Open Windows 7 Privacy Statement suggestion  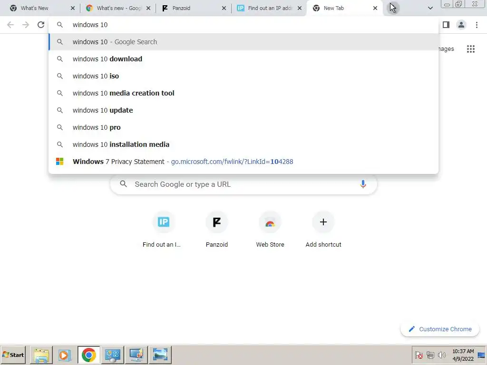click(x=243, y=162)
